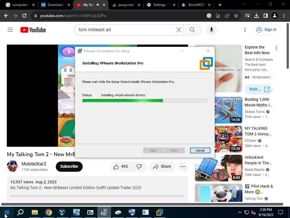
Task: Click the VMware icon in taskbar
Action: (159, 212)
